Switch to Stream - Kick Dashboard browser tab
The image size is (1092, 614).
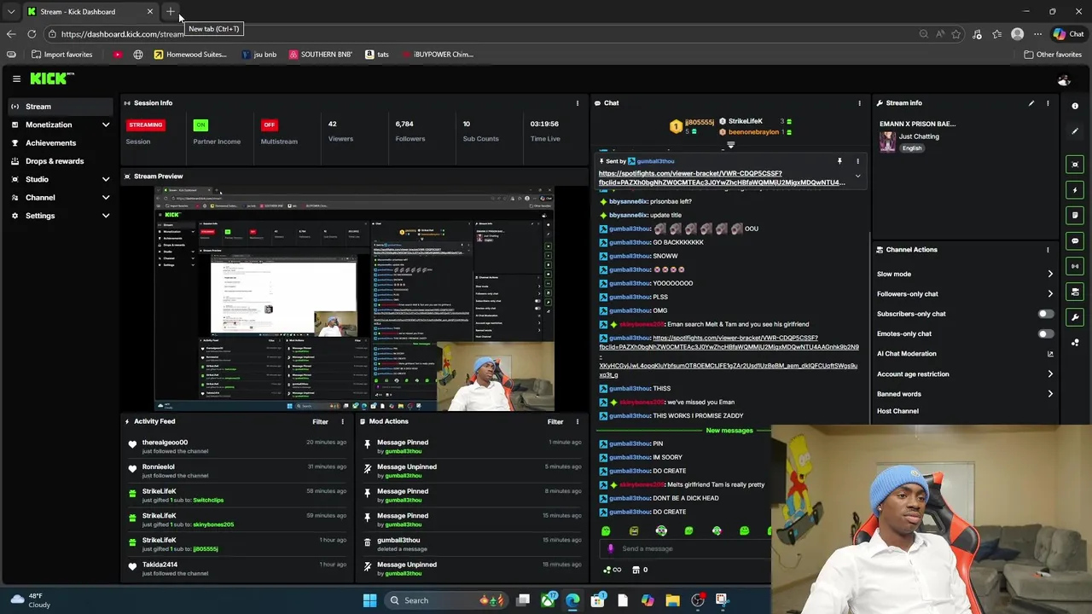pos(90,11)
